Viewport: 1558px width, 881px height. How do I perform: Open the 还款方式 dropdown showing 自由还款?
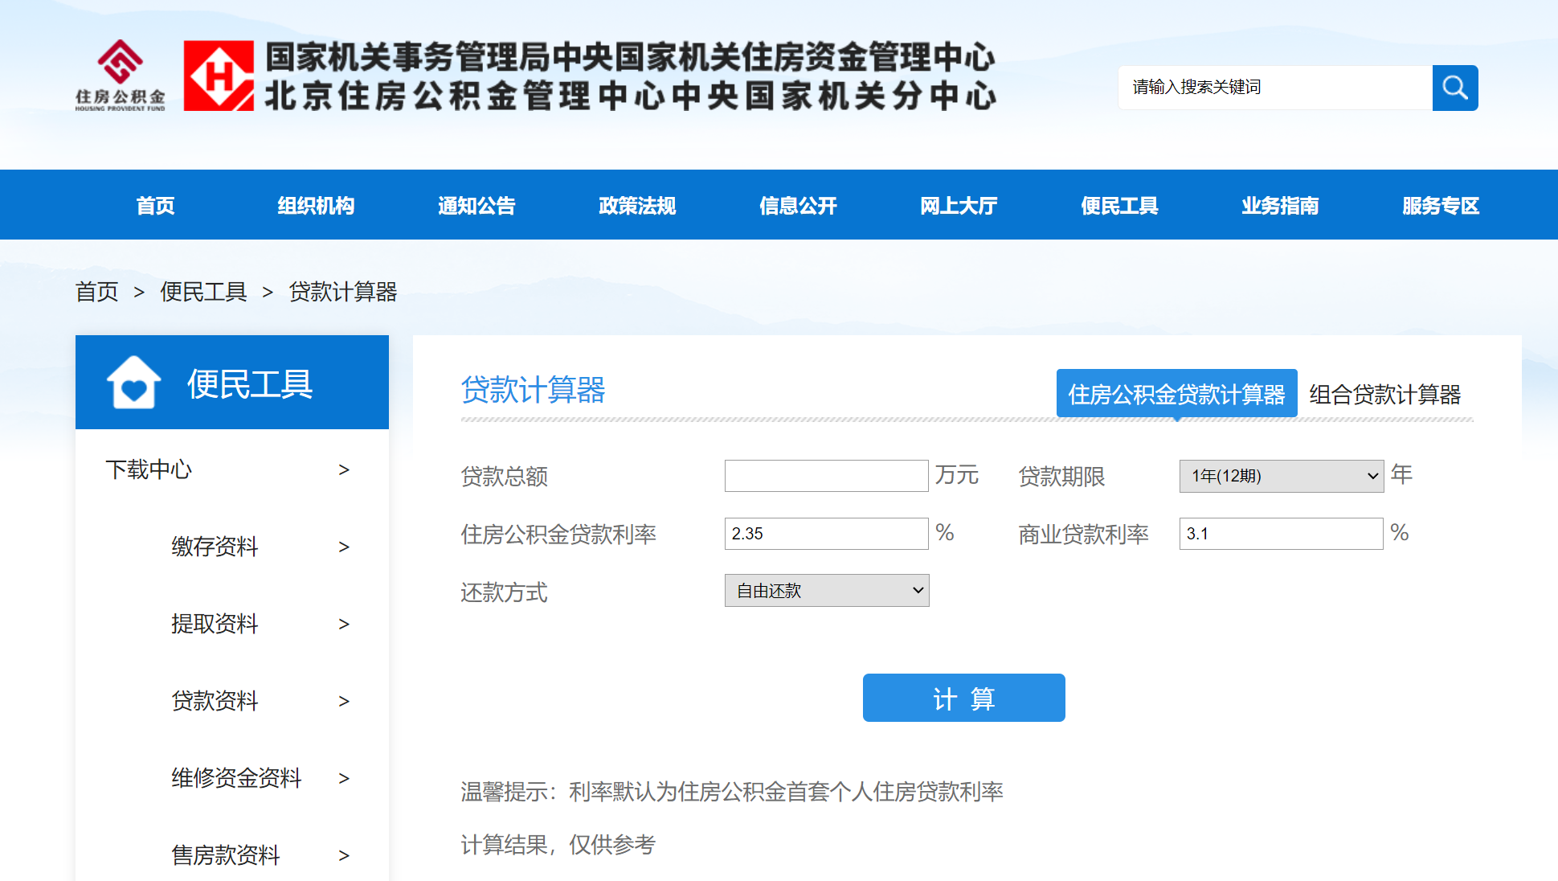(x=826, y=590)
